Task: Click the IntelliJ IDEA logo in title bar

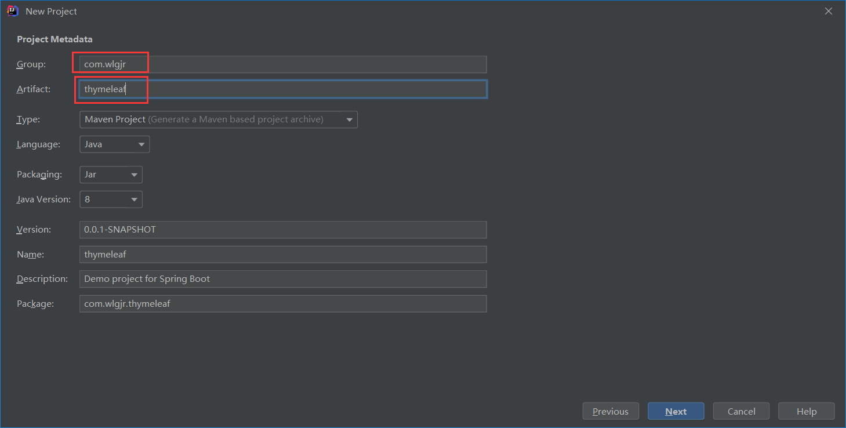Action: 12,11
